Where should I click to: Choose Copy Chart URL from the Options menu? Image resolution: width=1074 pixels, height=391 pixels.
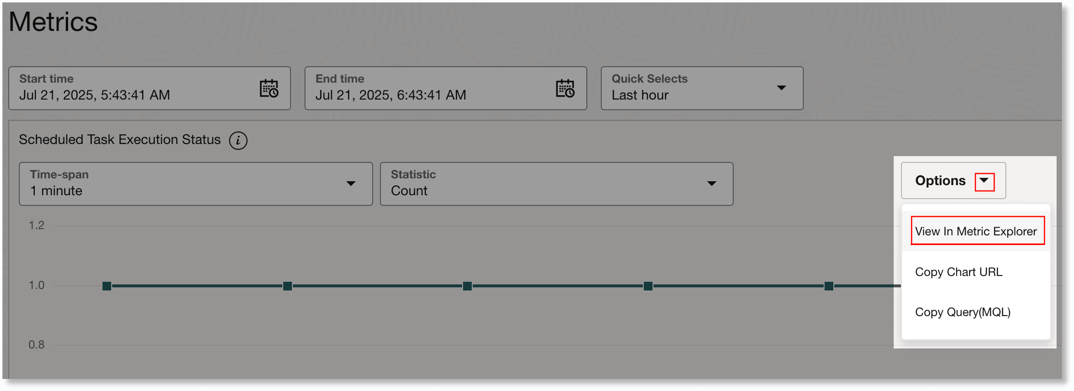[x=958, y=272]
